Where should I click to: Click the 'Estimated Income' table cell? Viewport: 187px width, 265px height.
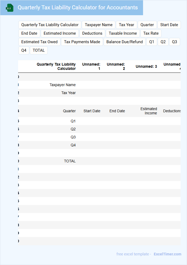[x=149, y=111]
